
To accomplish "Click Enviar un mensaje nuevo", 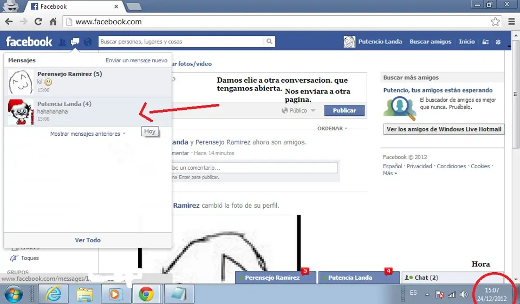I will (136, 60).
